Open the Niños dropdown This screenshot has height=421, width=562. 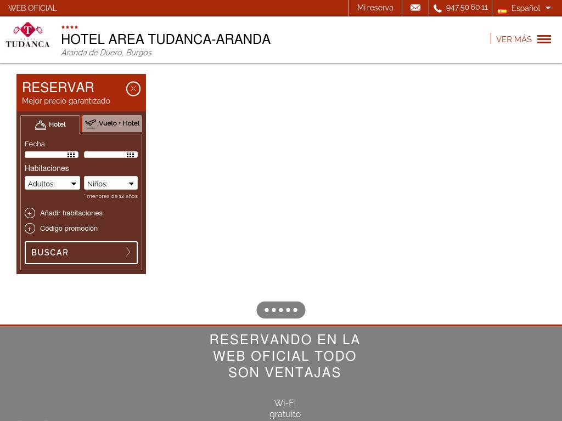click(111, 183)
